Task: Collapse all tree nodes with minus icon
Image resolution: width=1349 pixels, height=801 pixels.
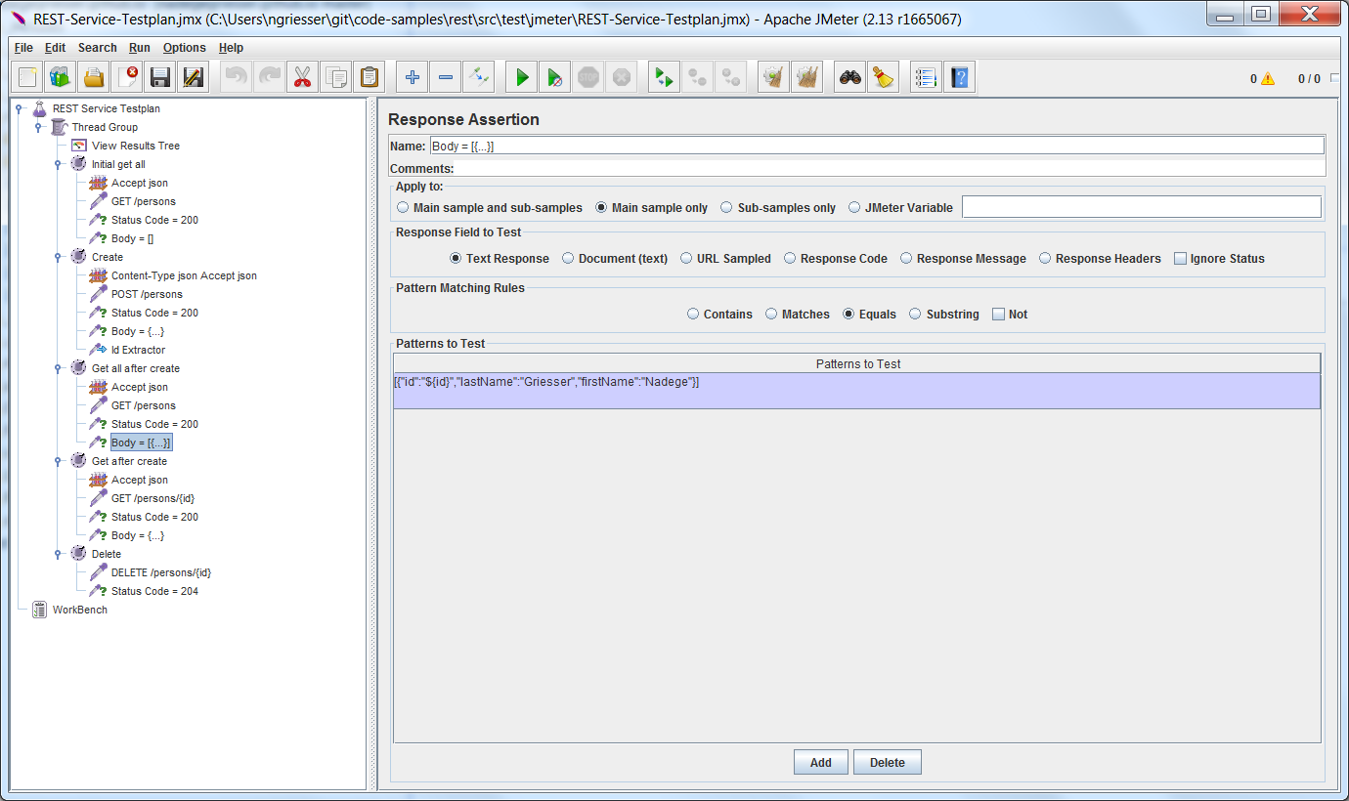Action: (446, 77)
